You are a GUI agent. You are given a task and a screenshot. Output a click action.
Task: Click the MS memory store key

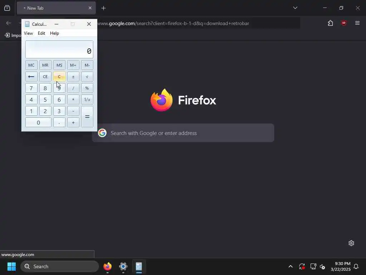[59, 65]
